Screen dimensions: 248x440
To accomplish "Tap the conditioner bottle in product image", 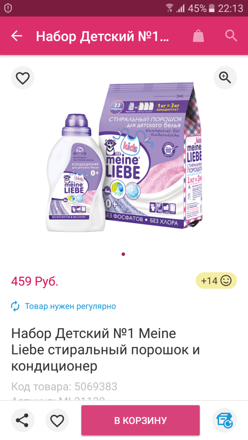I will click(x=76, y=173).
